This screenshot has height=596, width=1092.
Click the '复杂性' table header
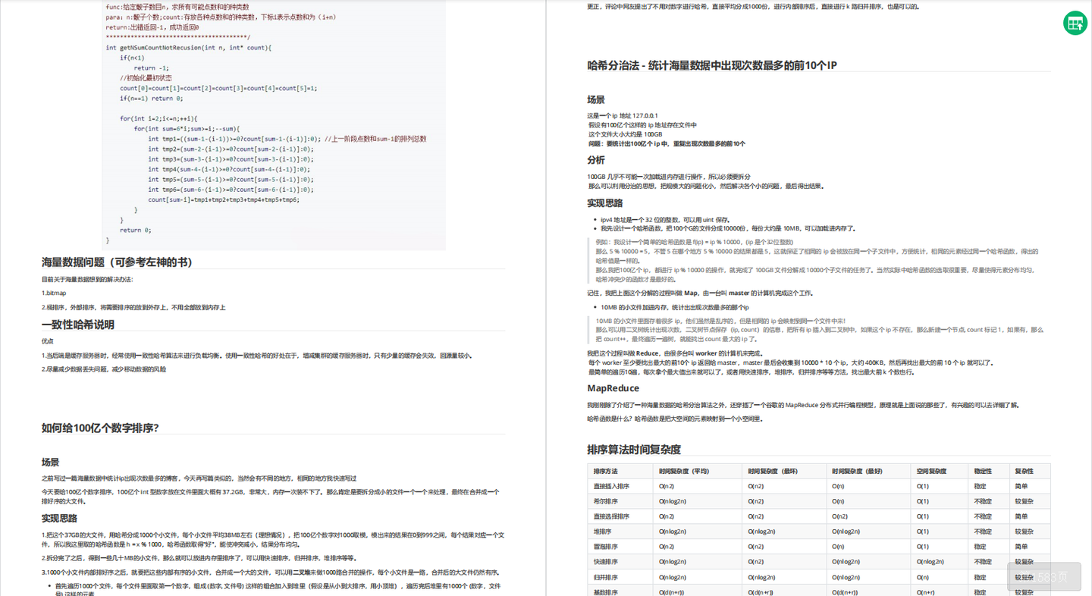click(1023, 471)
